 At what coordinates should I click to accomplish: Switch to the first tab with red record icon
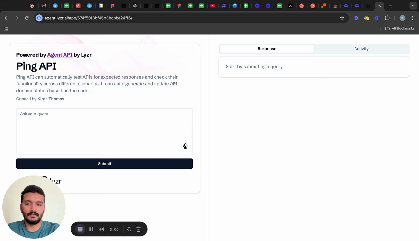point(32,6)
